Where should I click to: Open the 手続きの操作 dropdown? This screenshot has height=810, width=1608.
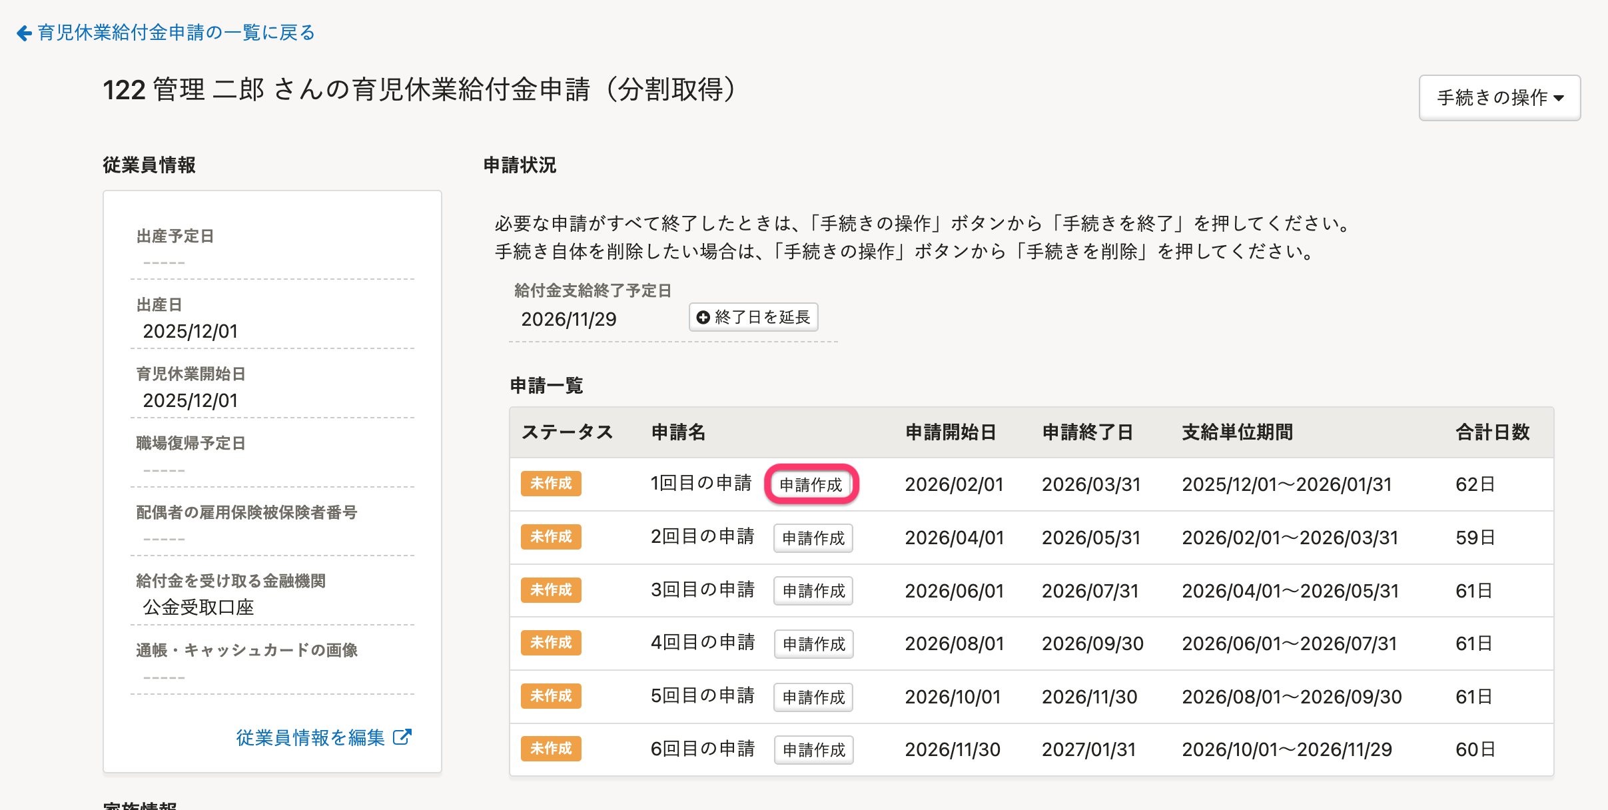point(1499,98)
